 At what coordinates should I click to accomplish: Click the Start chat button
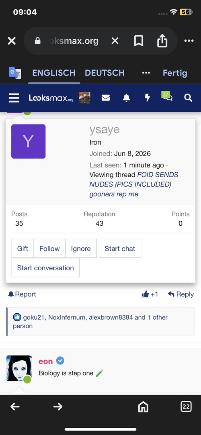click(120, 249)
